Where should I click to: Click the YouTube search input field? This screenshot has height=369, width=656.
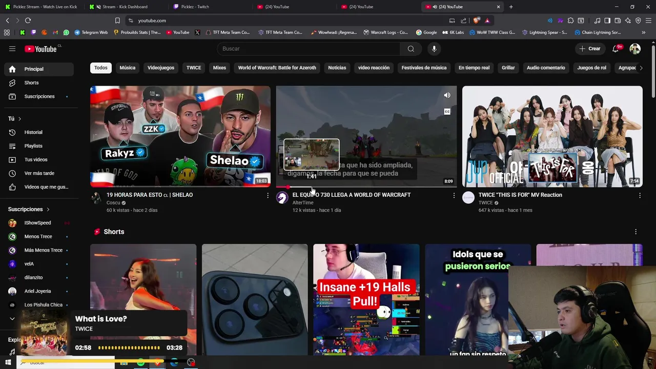(x=309, y=49)
